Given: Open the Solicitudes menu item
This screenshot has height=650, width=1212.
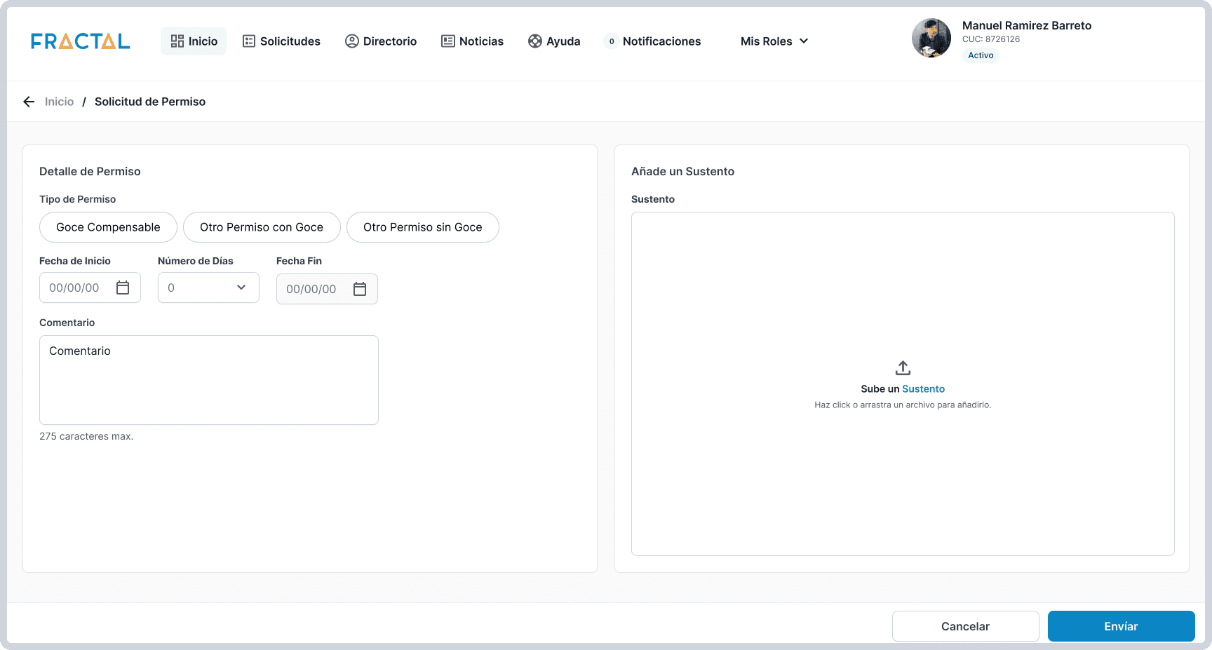Looking at the screenshot, I should (x=281, y=41).
